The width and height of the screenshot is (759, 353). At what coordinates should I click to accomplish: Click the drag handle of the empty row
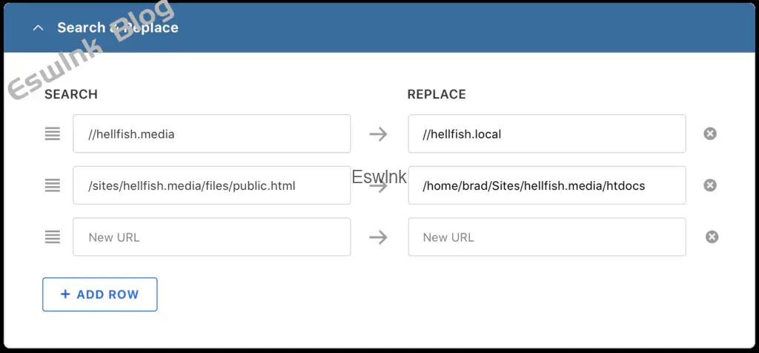point(52,237)
